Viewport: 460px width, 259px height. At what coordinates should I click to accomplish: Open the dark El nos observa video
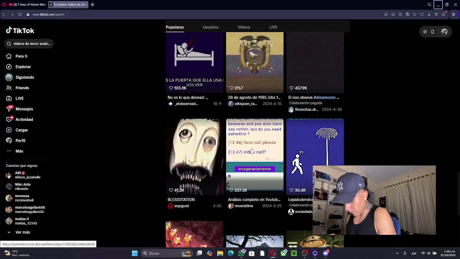point(315,63)
